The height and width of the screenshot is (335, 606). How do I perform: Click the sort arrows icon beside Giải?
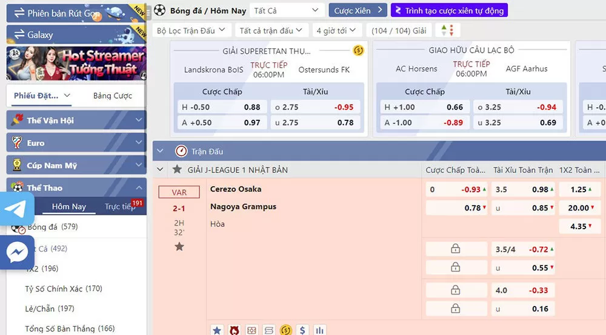[447, 30]
